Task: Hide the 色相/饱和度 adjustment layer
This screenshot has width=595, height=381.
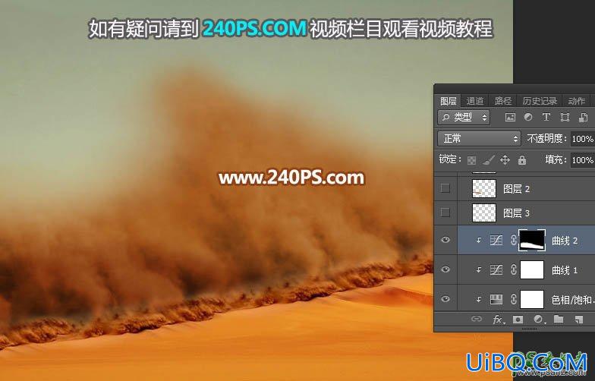Action: (445, 299)
